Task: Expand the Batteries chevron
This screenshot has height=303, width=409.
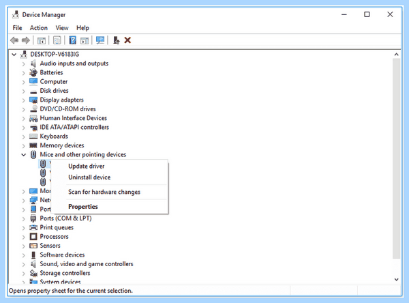Action: point(23,73)
